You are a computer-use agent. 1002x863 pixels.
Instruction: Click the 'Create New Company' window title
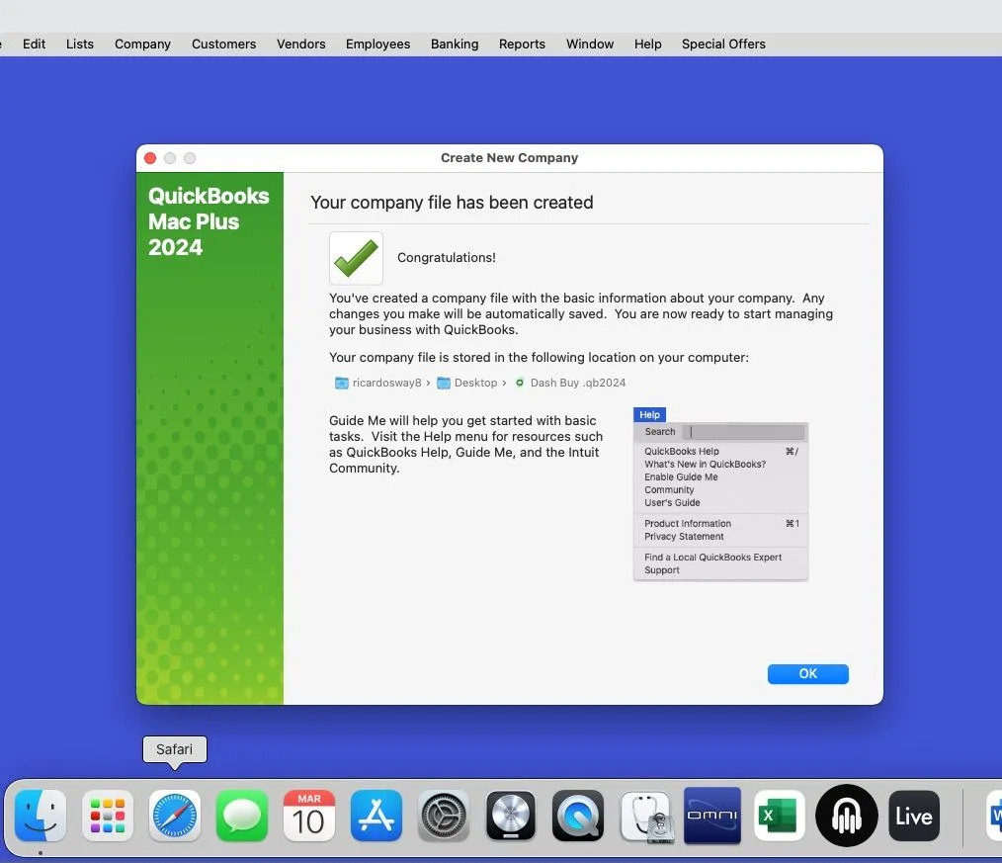[x=509, y=158]
